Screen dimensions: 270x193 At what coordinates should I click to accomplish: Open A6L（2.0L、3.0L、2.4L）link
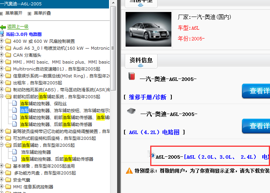click(227, 157)
